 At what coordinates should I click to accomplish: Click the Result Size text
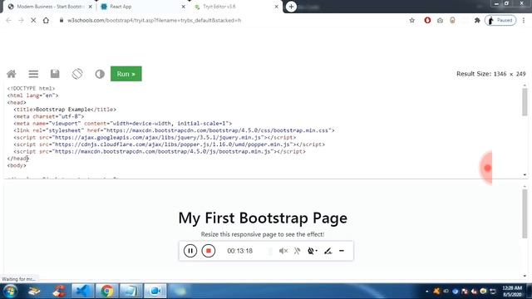(491, 74)
